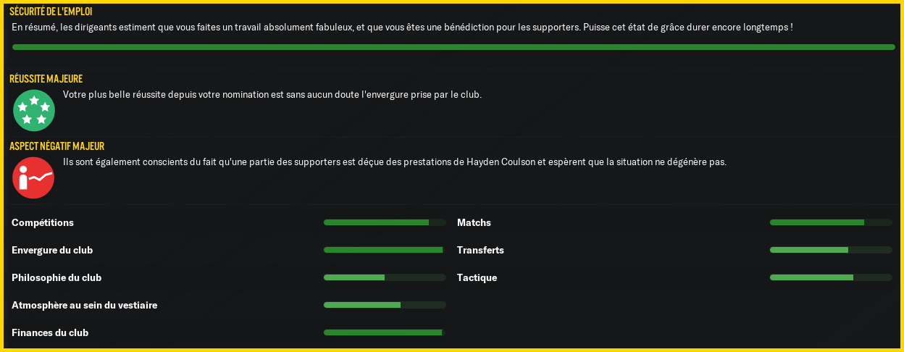Click the Atmosphère au sein du vestiaire bar
The image size is (904, 352).
pos(385,305)
